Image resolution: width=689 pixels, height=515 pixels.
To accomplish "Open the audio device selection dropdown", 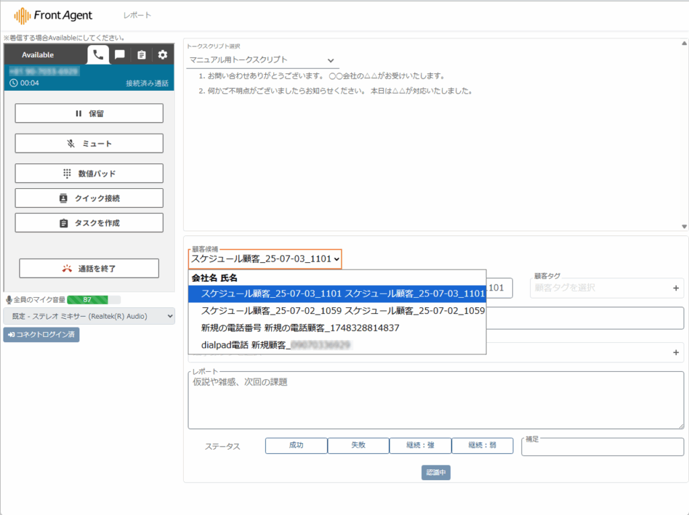I will (89, 316).
